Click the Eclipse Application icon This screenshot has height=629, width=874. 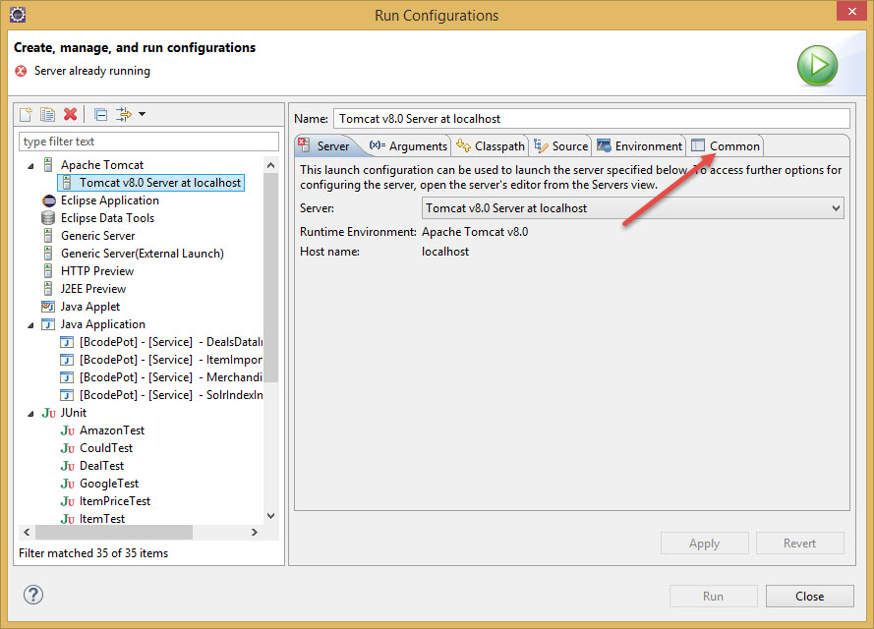pos(49,200)
